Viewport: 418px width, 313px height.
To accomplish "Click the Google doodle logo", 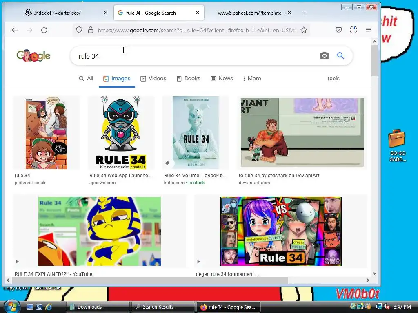I will click(33, 55).
